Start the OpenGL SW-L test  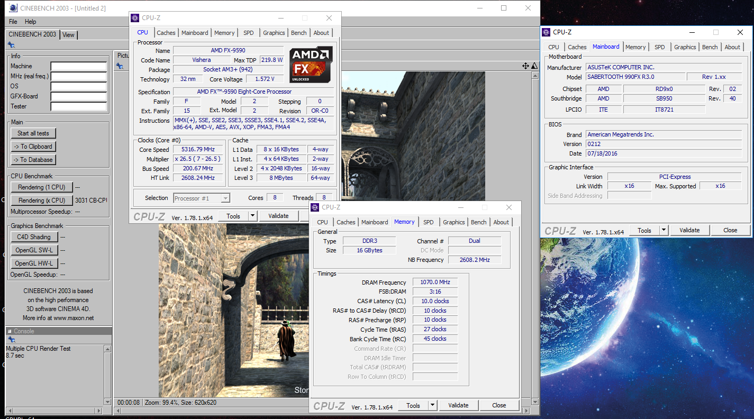tap(34, 250)
